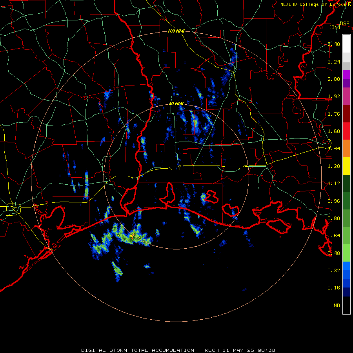Click the 0.16 legend value
Screen dimensions: 353x353
[334, 288]
